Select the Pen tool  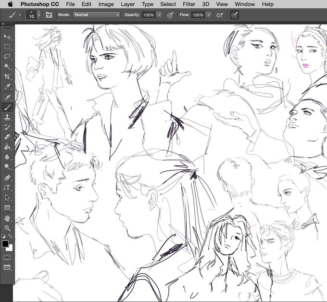(7, 178)
